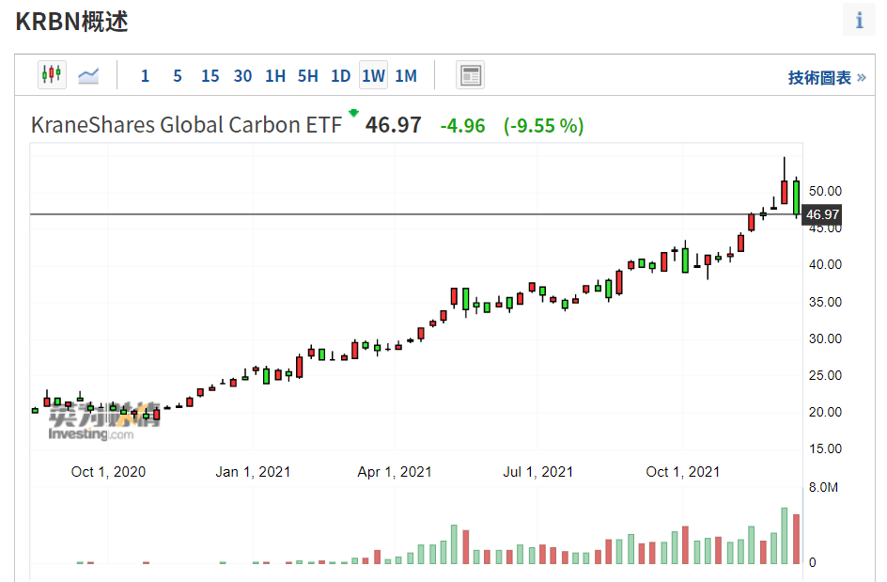887x582 pixels.
Task: Click the Apr 1, 2021 date label
Action: [x=395, y=472]
